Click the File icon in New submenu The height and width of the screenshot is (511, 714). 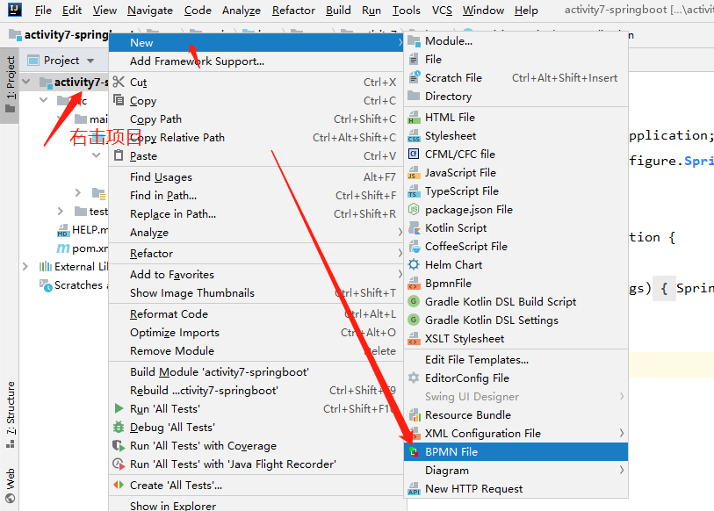414,60
